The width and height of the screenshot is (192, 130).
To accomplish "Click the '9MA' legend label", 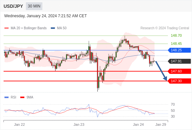I will point(30,97).
